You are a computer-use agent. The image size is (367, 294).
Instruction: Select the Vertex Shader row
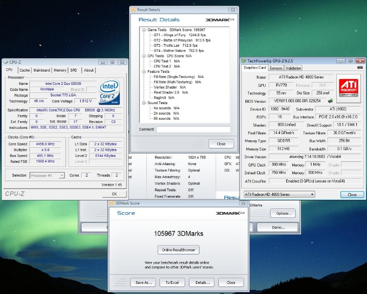coord(169,87)
